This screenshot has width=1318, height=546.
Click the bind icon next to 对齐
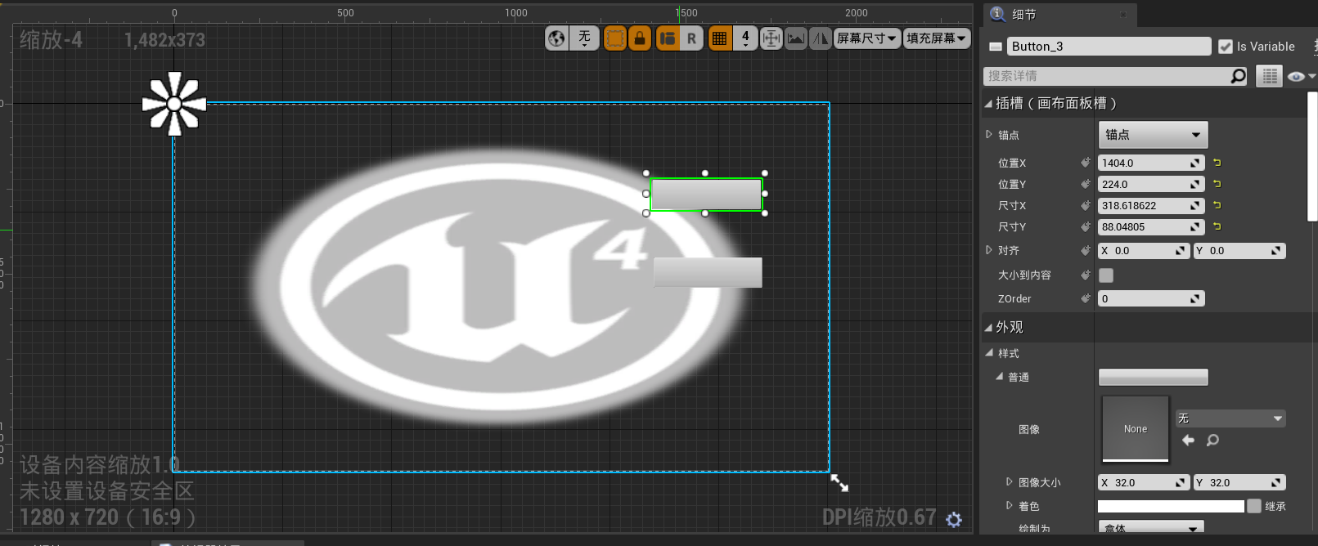click(x=1086, y=250)
